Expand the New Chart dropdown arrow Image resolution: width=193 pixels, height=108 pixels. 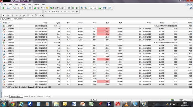coord(5,8)
